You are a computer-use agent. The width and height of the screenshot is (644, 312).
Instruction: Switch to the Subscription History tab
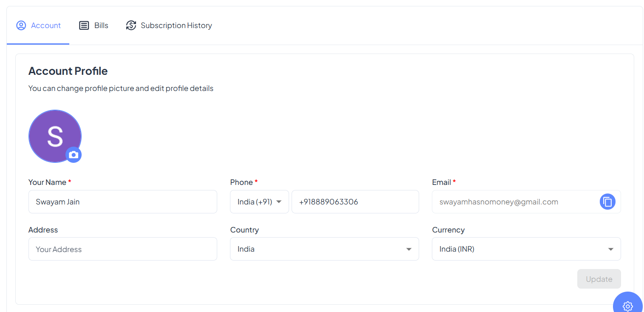coord(176,26)
